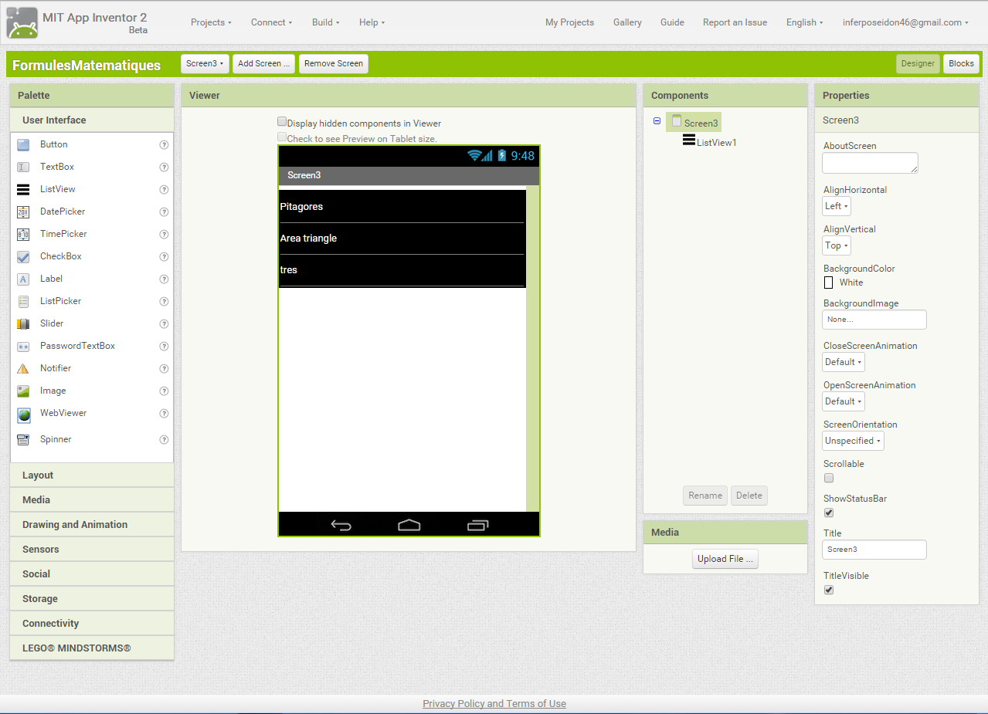Open the account email dropdown
The image size is (988, 714).
(905, 22)
